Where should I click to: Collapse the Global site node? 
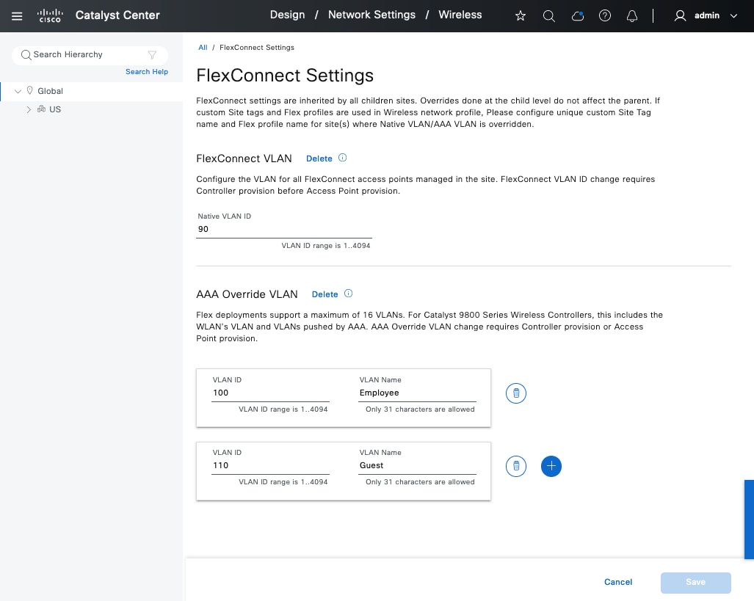(x=18, y=91)
